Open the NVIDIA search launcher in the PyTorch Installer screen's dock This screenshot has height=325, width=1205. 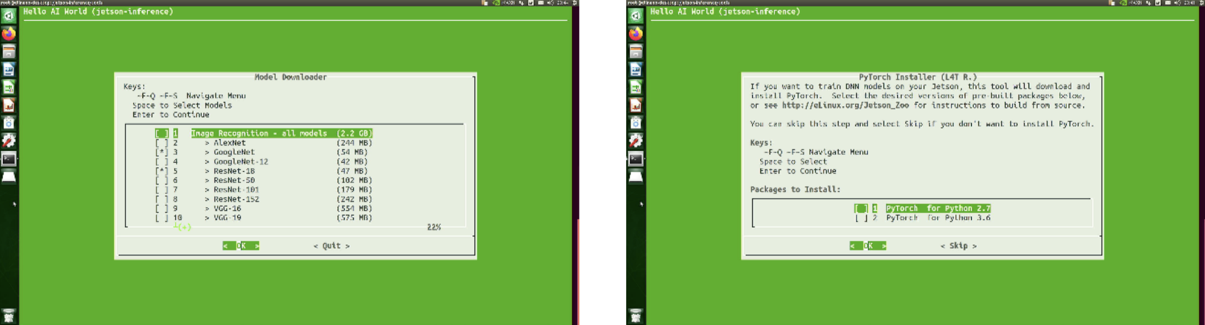point(636,16)
